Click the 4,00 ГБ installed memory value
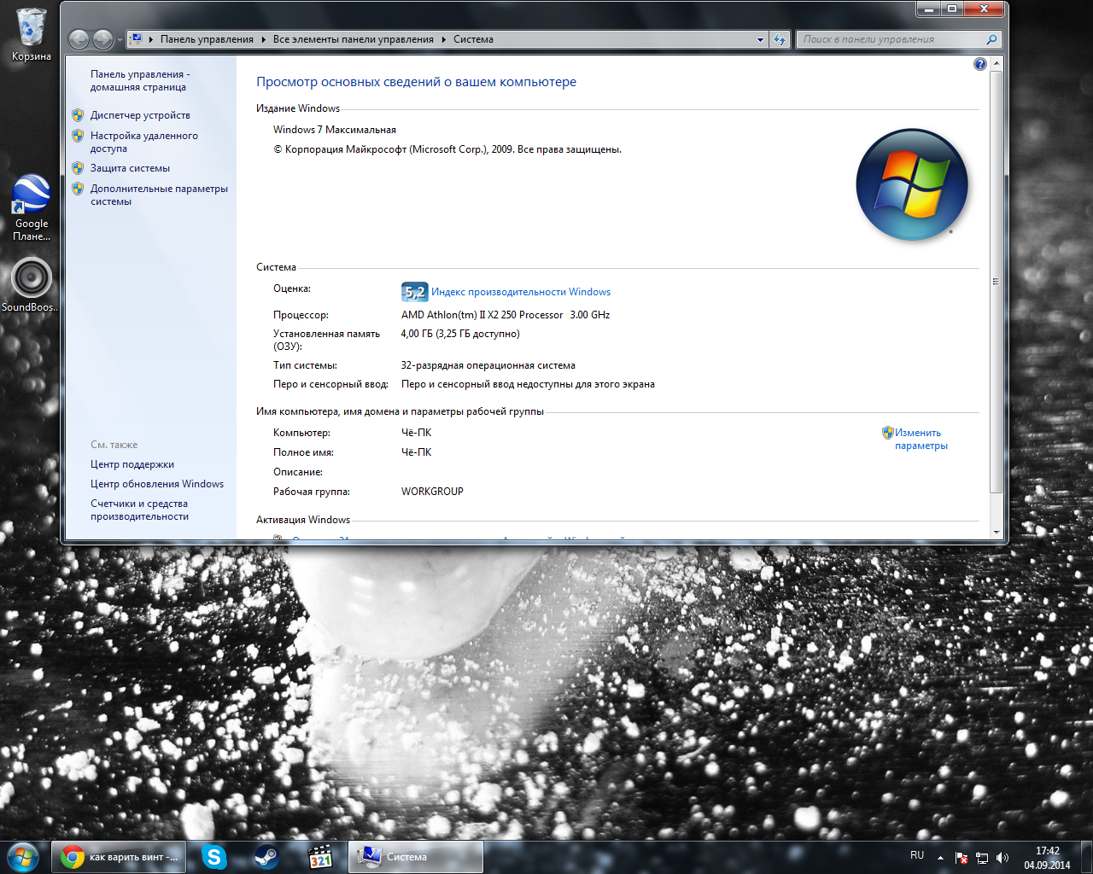Image resolution: width=1093 pixels, height=874 pixels. 460,334
